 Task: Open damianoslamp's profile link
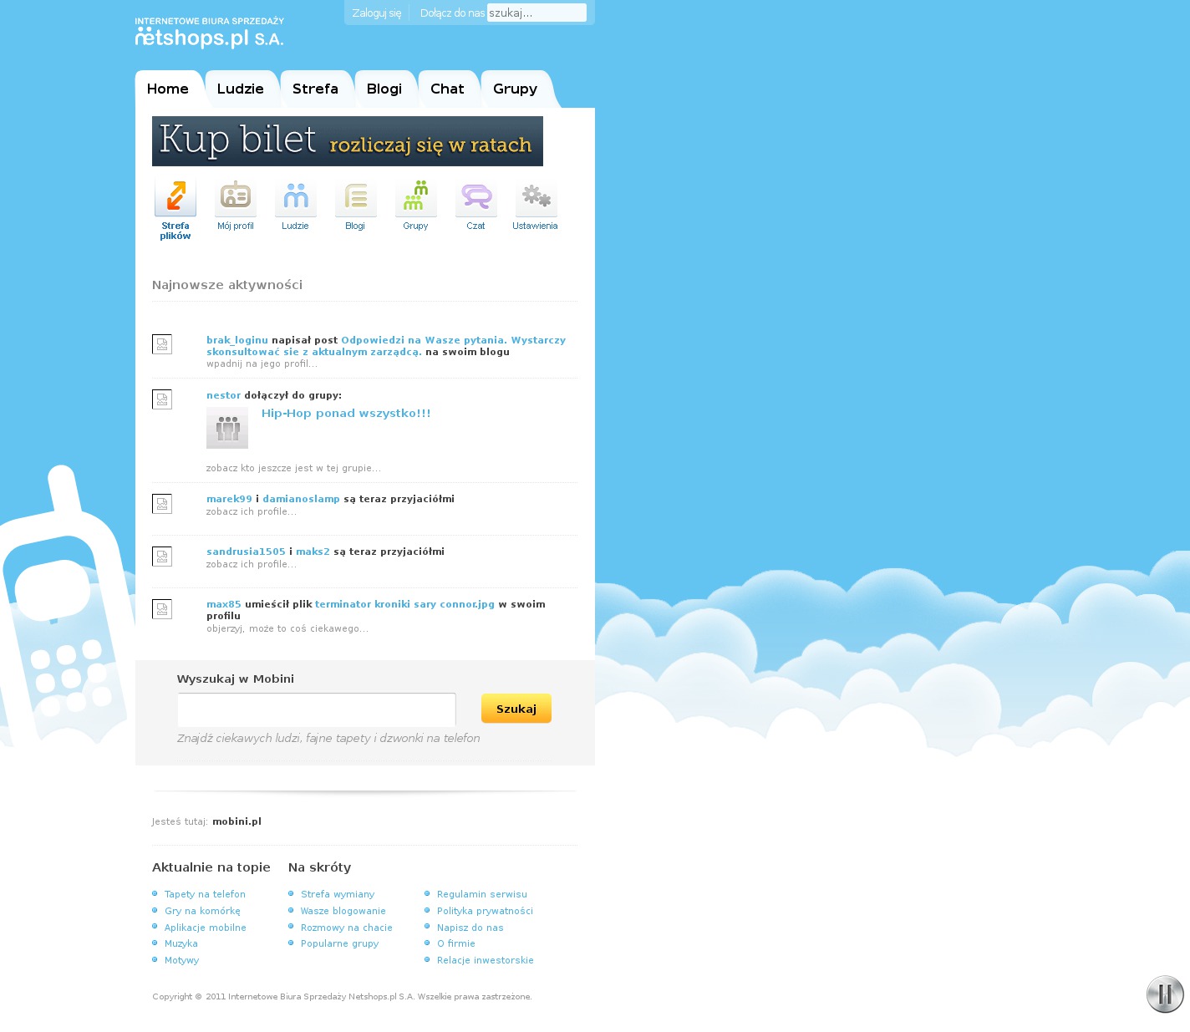(x=301, y=499)
